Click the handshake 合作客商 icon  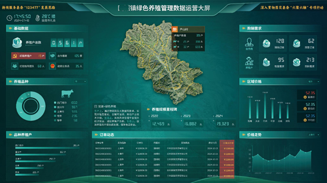pos(52,56)
